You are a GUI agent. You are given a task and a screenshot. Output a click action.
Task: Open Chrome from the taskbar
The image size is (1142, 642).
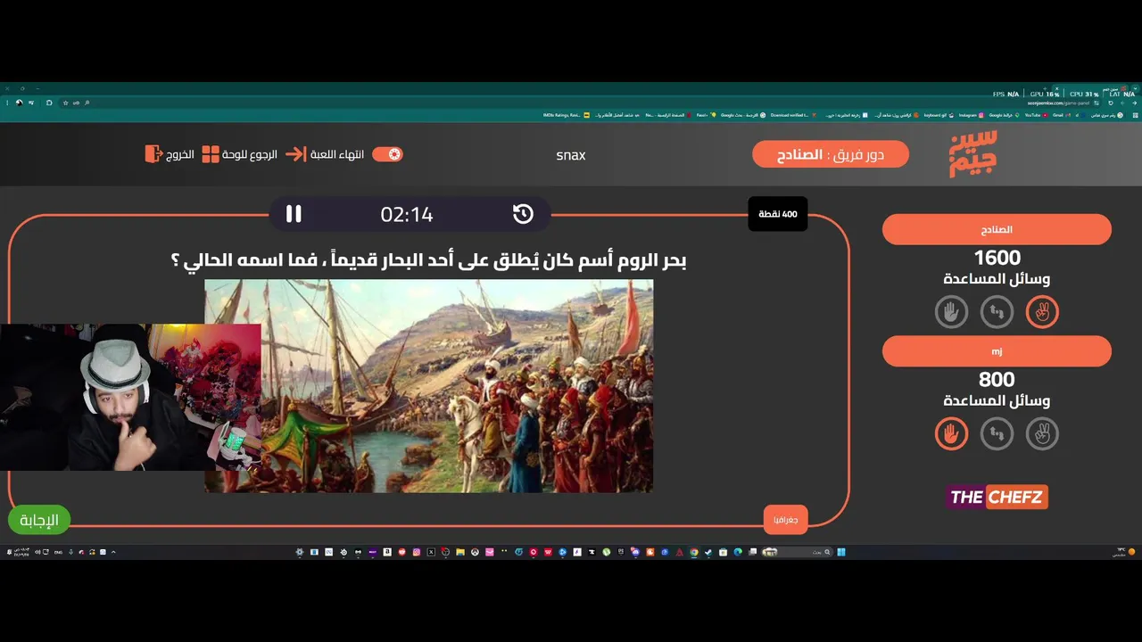point(693,552)
